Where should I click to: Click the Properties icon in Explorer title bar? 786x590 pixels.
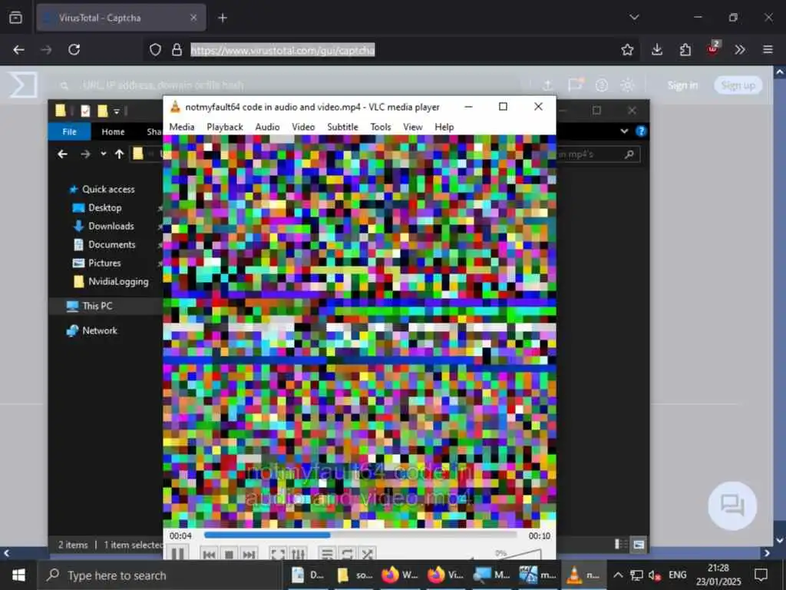[85, 111]
